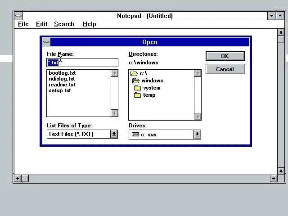Open Notepad window control menu box
The image size is (288, 216).
pos(18,16)
